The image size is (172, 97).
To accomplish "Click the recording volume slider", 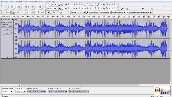I will tap(127, 9).
